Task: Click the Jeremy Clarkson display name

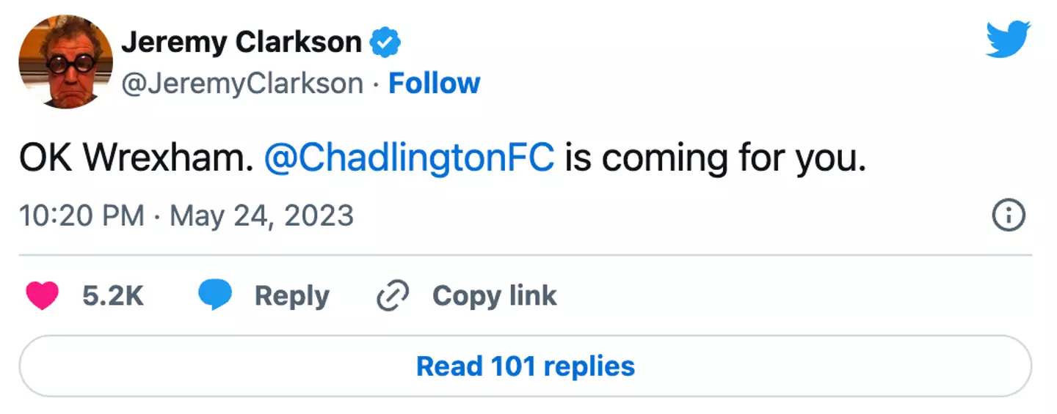Action: click(241, 43)
